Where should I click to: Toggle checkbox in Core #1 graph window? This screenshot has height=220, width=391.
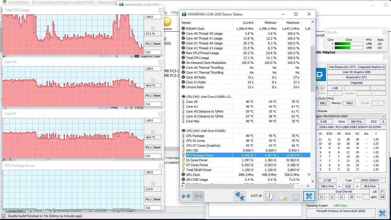point(153,132)
